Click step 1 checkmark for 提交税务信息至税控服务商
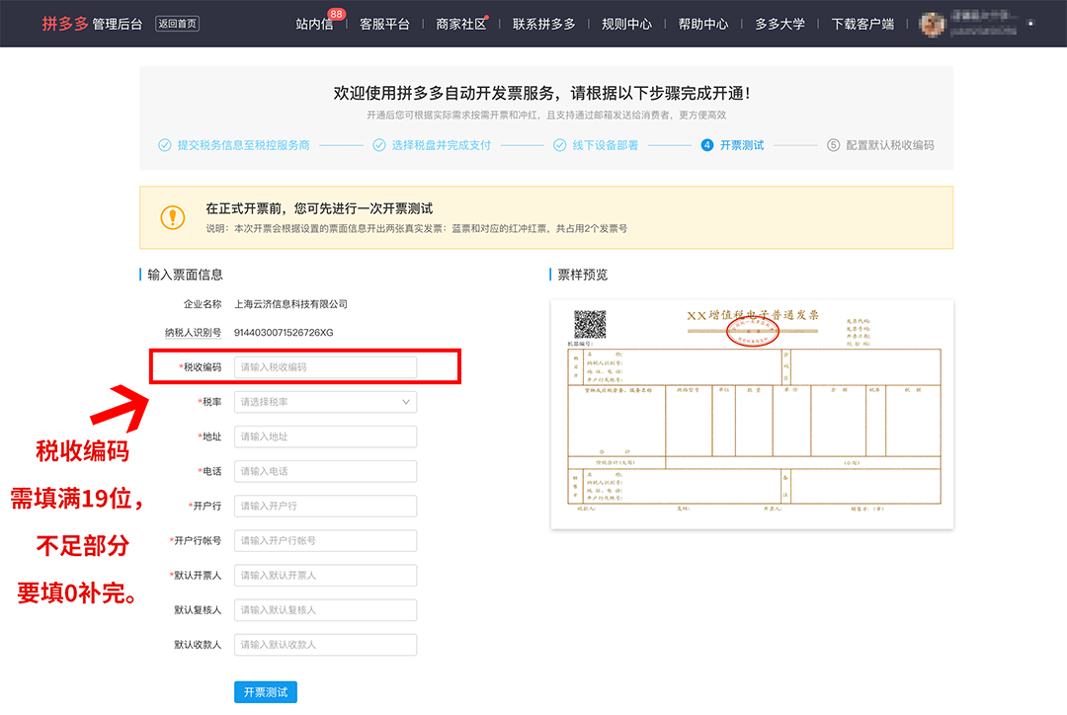Screen dimensions: 1067x715 pyautogui.click(x=165, y=145)
